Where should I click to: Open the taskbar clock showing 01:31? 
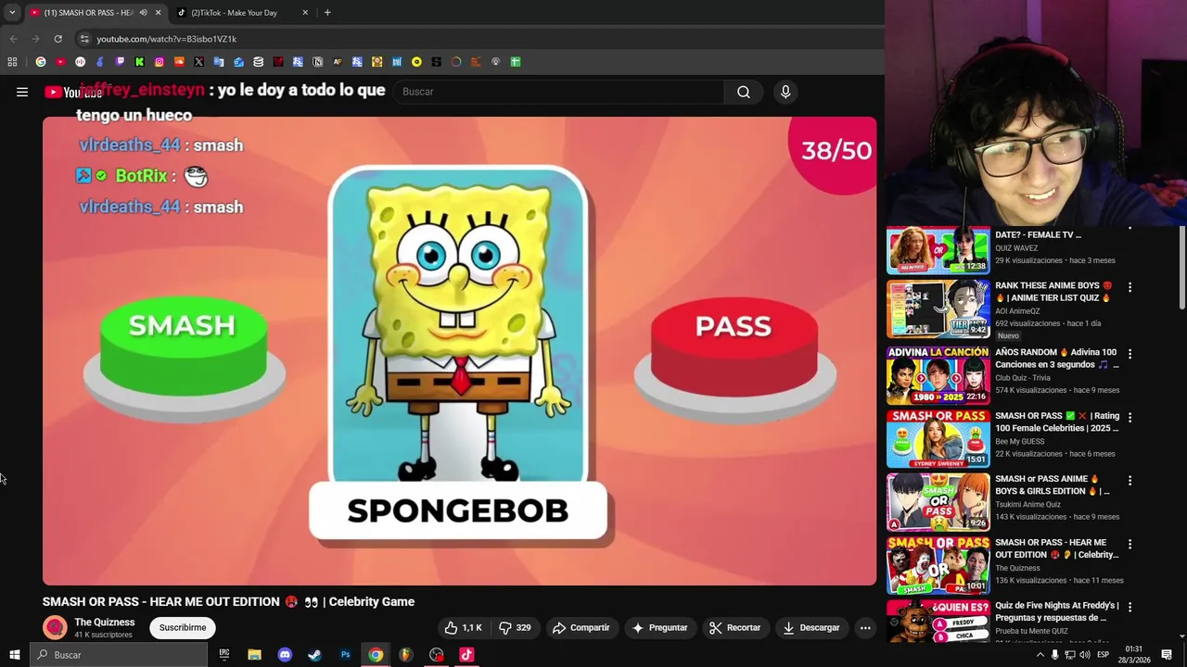(x=1133, y=655)
